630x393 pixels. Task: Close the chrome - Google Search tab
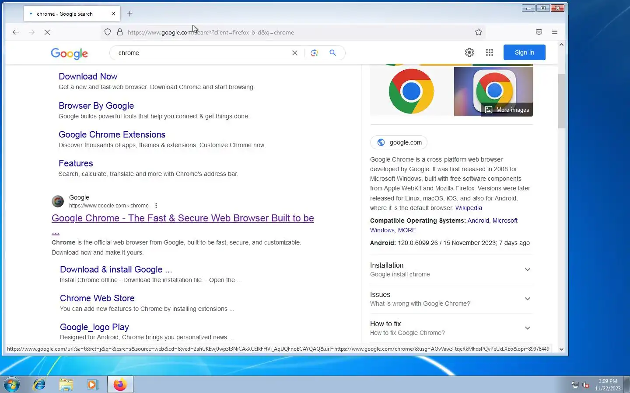point(113,14)
